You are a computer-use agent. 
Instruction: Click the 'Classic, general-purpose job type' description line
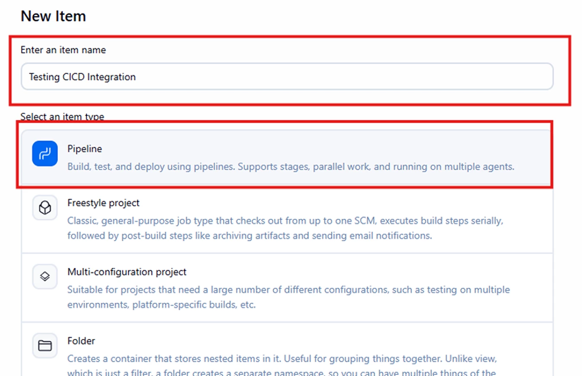click(x=286, y=221)
